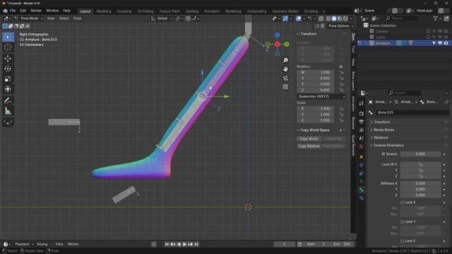Open the Object Constraints properties tab icon

click(361, 174)
